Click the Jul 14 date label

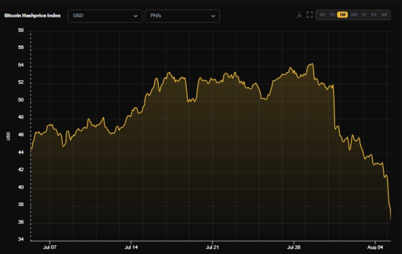coord(131,247)
